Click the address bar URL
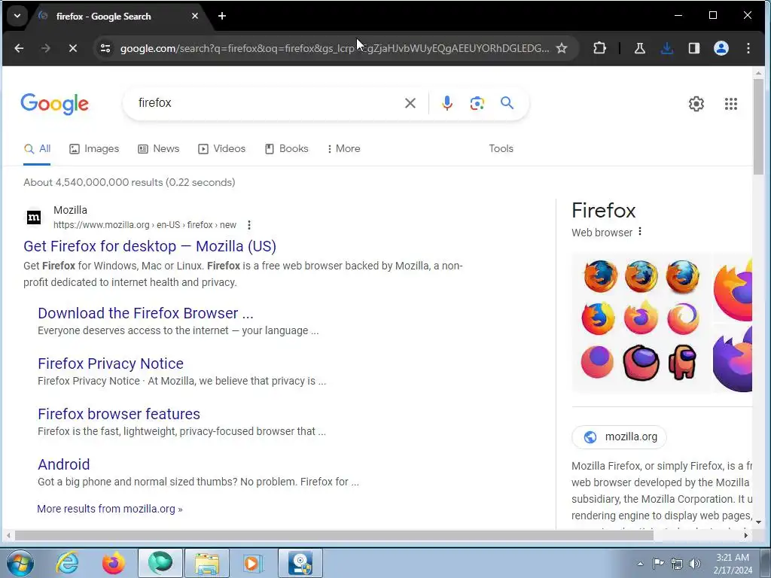Viewport: 771px width, 578px height. click(x=334, y=48)
